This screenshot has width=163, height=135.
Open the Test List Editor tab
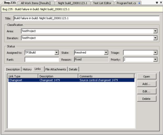(102, 3)
